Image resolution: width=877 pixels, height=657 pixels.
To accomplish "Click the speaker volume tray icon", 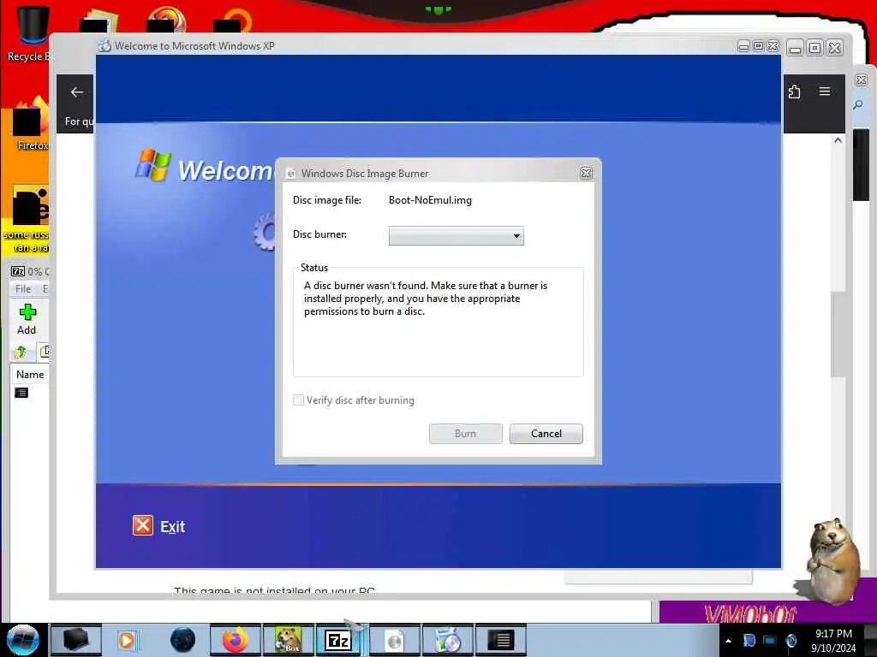I will pyautogui.click(x=790, y=641).
